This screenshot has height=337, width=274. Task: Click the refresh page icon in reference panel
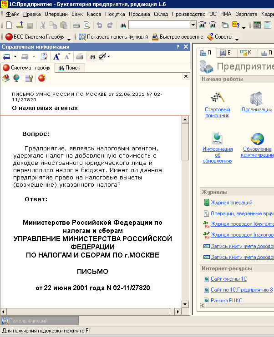tap(44, 57)
